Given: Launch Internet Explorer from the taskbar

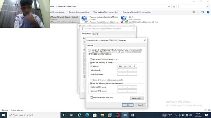Looking at the screenshot, I should (79, 115).
